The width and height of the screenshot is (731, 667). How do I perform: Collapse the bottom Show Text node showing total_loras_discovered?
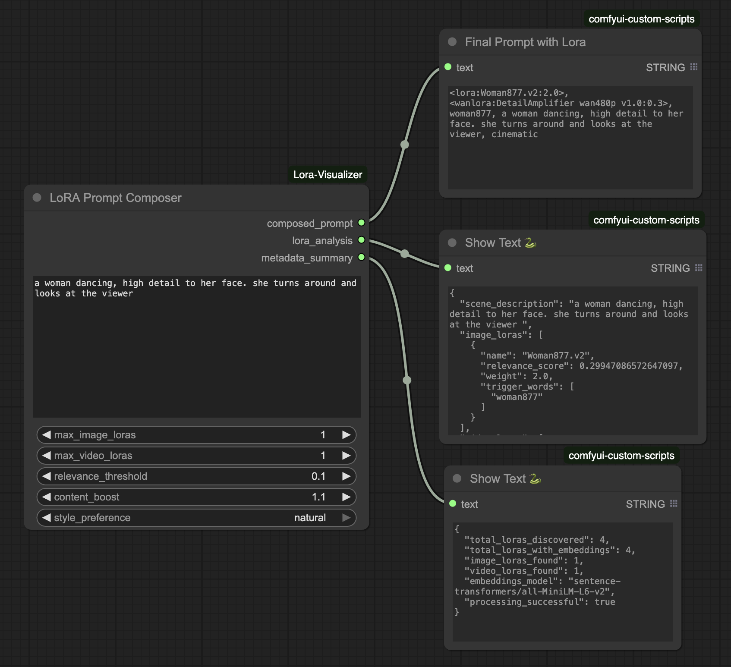[x=457, y=478]
